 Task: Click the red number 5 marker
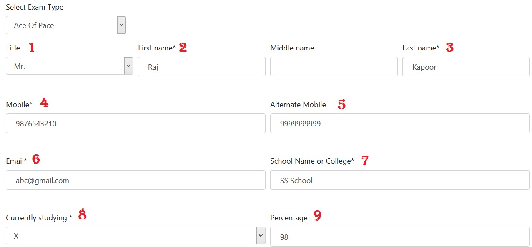pyautogui.click(x=341, y=104)
